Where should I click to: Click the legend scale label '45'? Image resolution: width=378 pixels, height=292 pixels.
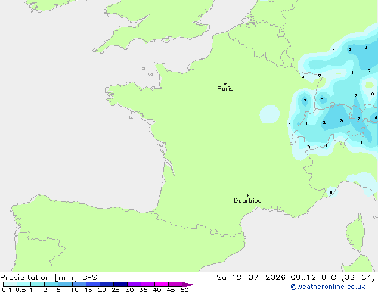coord(171,290)
